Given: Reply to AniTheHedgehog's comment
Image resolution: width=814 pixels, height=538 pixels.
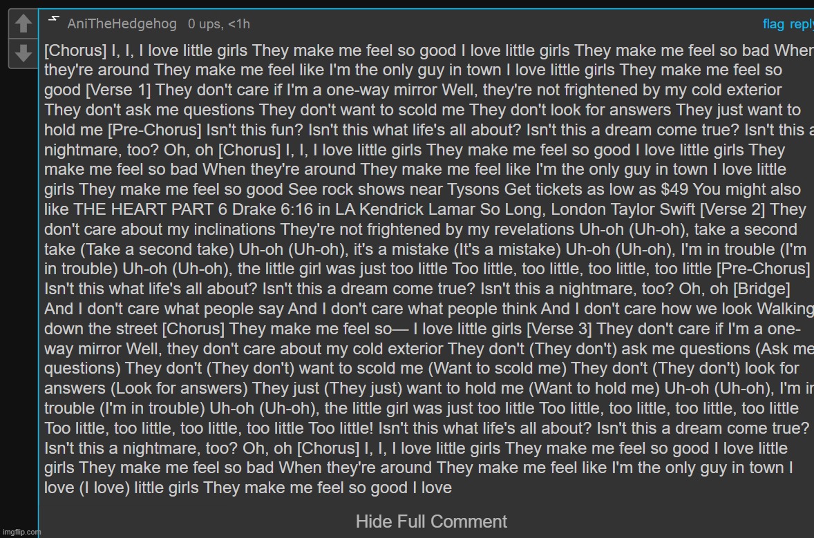Looking at the screenshot, I should pos(802,24).
